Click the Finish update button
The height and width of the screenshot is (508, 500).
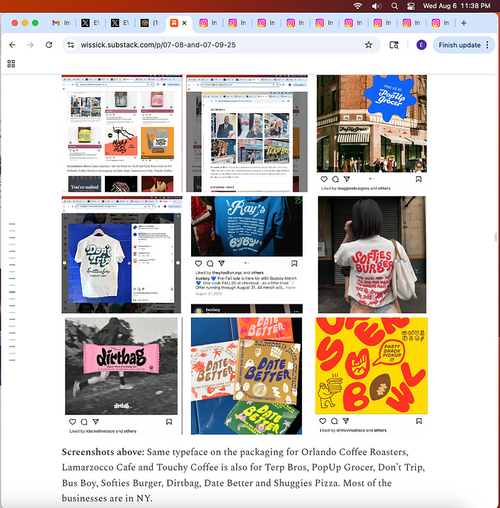click(x=460, y=44)
